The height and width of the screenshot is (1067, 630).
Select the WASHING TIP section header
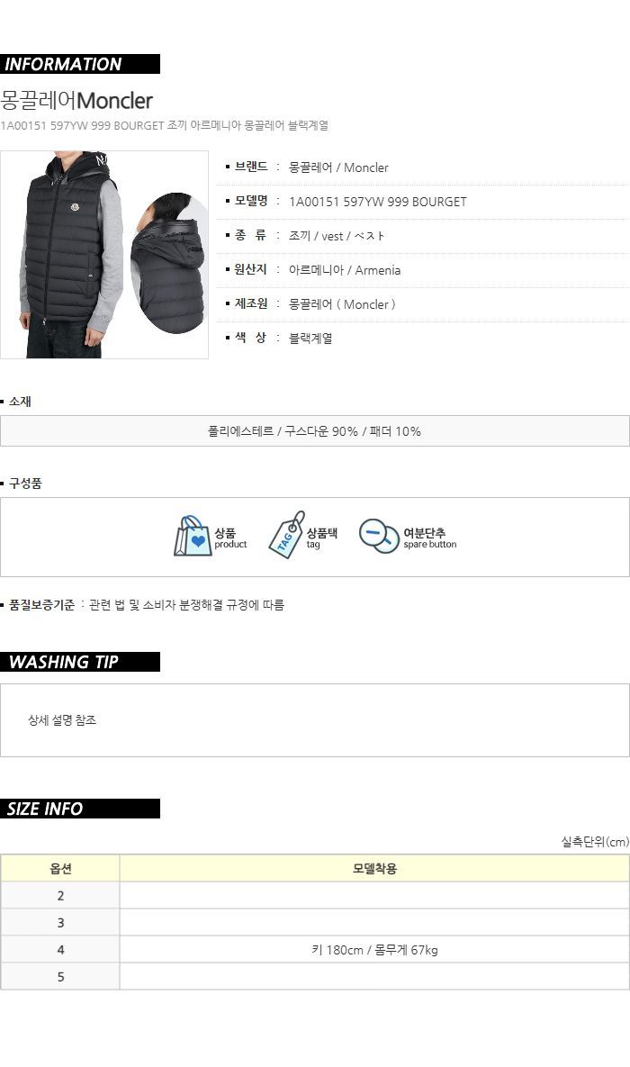pyautogui.click(x=80, y=662)
